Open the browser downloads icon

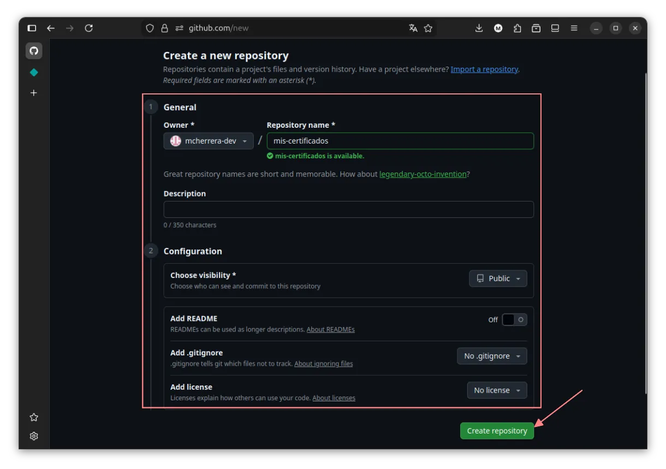tap(479, 28)
